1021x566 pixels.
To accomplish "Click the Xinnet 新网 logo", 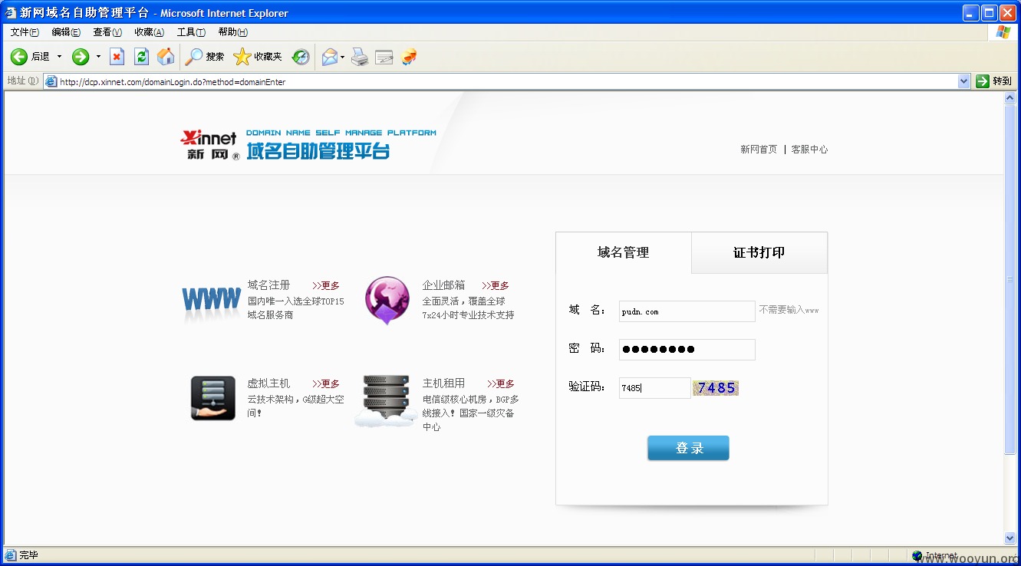I will (x=209, y=144).
